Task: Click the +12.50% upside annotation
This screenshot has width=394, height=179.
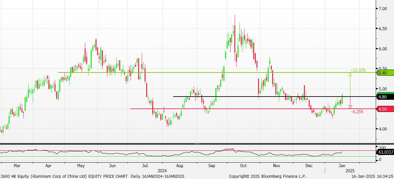Action: pos(358,70)
